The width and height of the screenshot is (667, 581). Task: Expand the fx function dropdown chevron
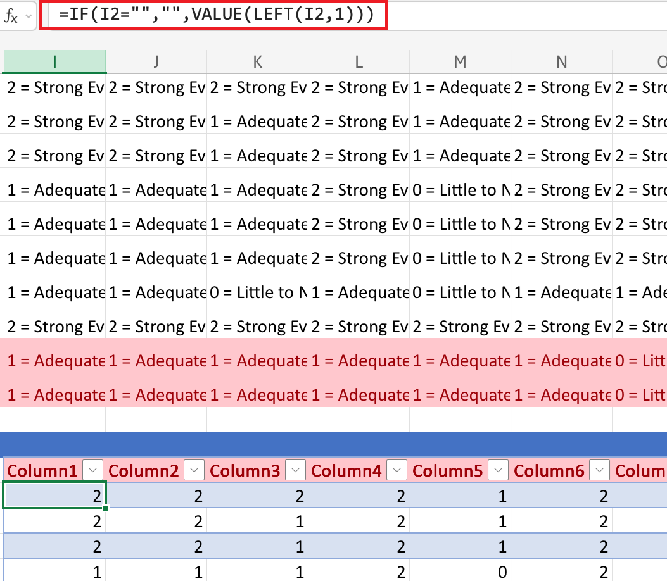point(29,16)
